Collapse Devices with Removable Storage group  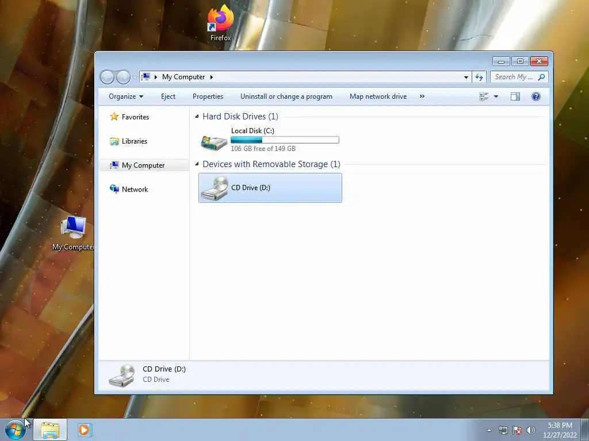[197, 164]
